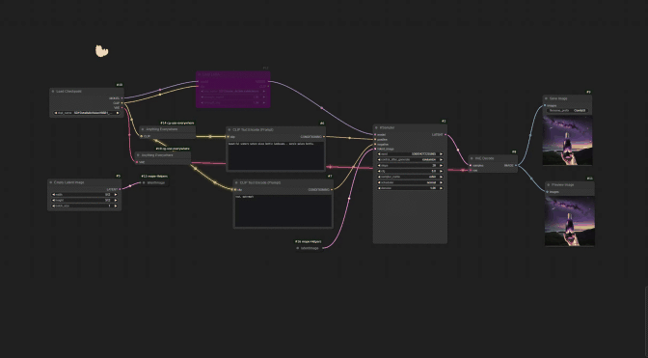Screen dimensions: 648x358
Task: Collapse the VAE Decode node title dot
Action: click(472, 158)
